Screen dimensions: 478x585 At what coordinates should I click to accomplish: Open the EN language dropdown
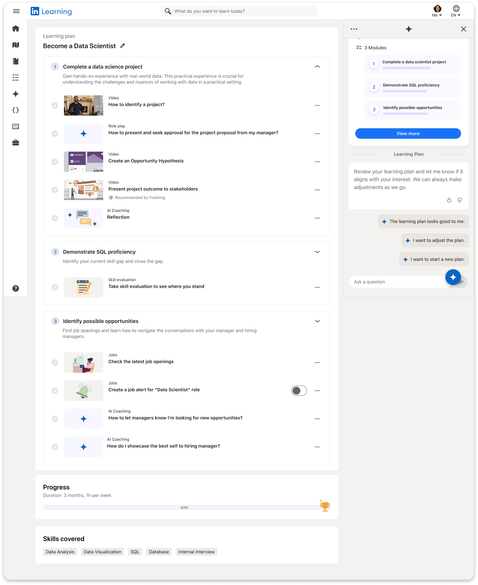pos(456,11)
